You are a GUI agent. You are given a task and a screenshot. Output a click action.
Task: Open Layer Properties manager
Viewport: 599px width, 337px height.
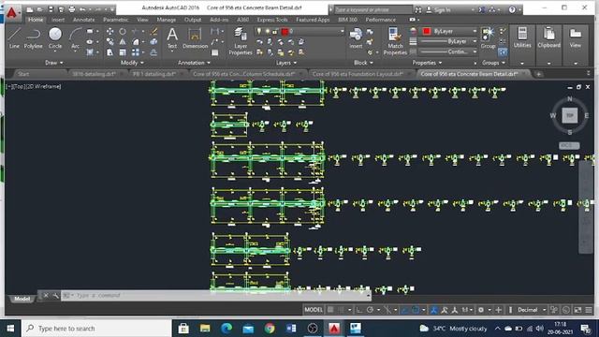[x=241, y=41]
